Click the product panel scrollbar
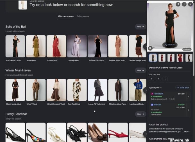This screenshot has width=195, height=142. click(194, 38)
